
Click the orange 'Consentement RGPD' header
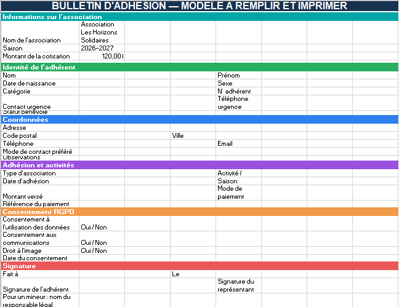click(x=199, y=212)
